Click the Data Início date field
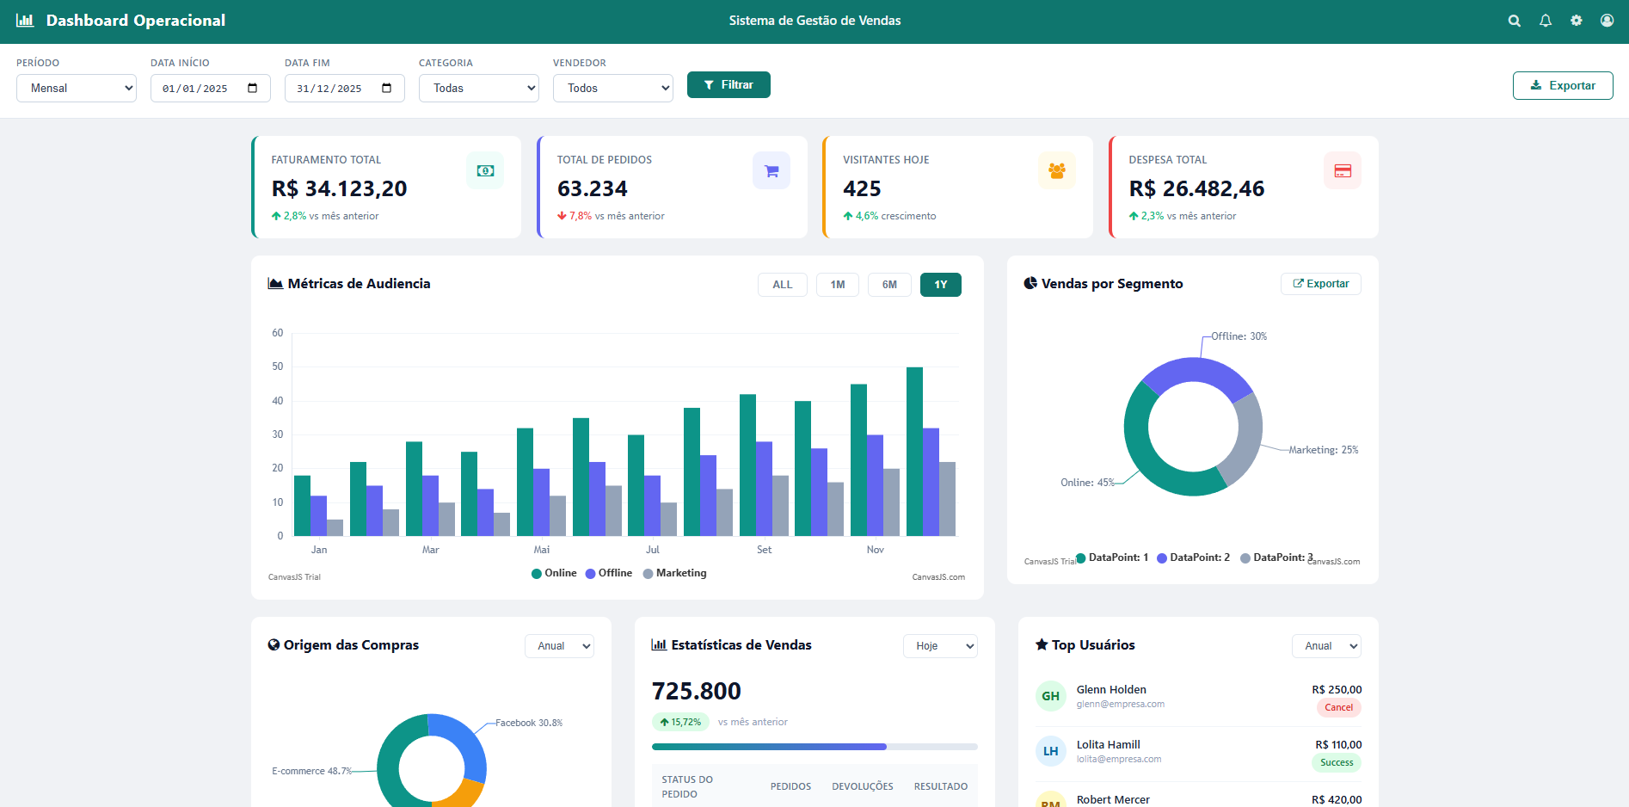This screenshot has width=1629, height=807. click(x=211, y=88)
